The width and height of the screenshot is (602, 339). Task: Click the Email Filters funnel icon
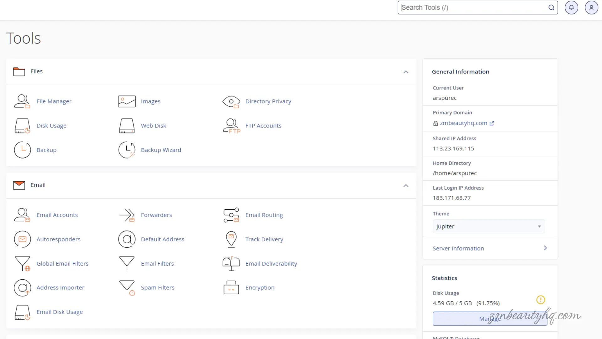click(127, 264)
